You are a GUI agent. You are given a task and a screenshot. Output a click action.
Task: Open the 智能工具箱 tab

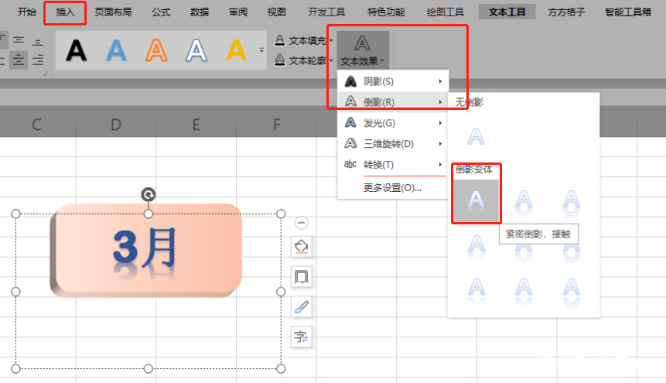click(x=628, y=12)
